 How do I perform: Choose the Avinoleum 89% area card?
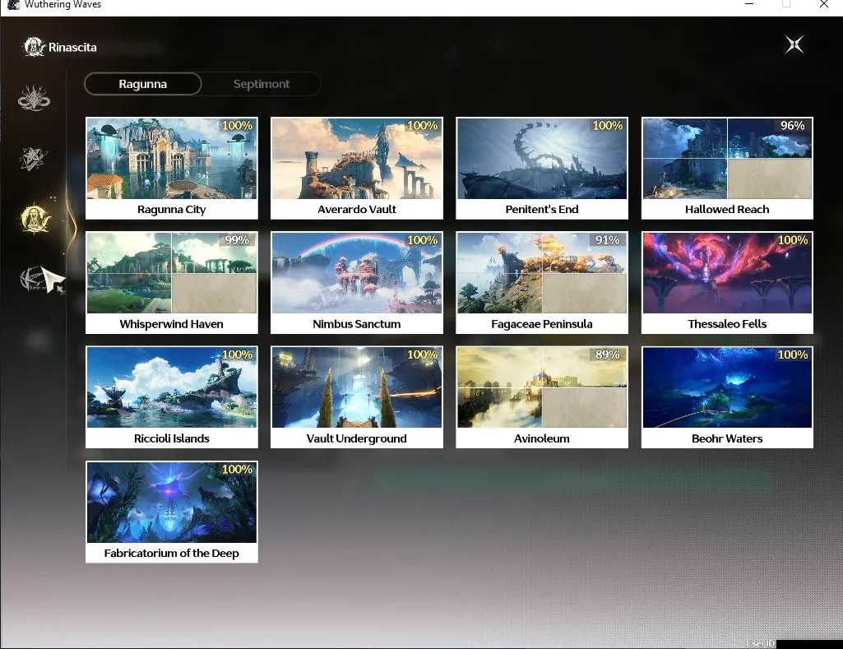[x=542, y=396]
